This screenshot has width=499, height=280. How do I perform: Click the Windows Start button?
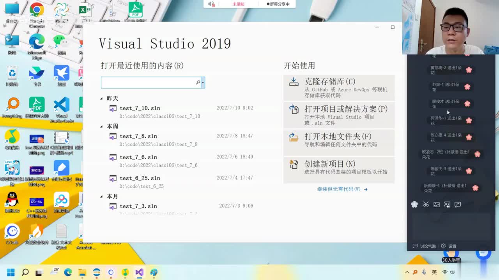coord(11,272)
